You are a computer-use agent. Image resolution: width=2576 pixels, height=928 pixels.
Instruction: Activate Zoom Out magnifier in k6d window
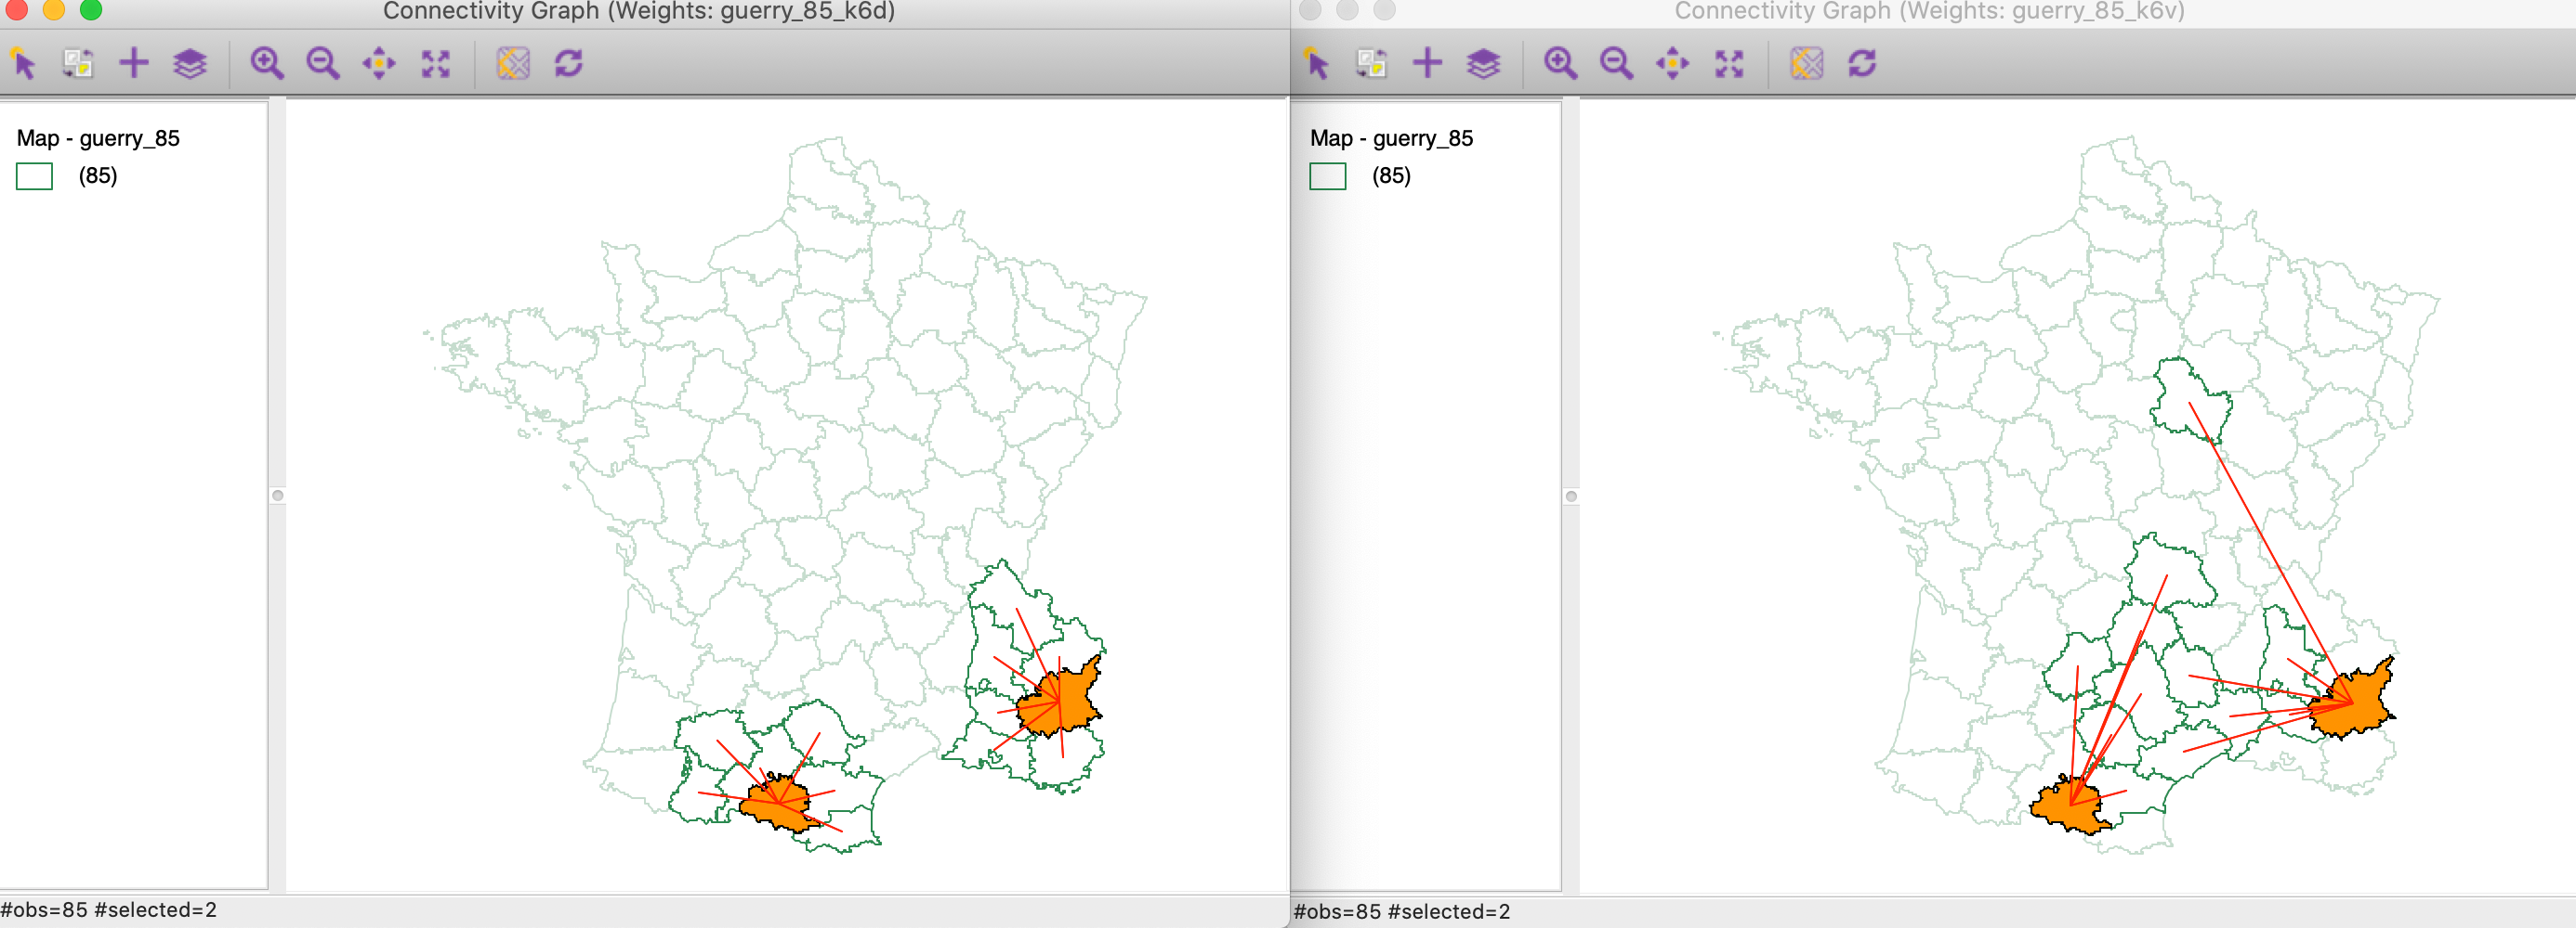tap(323, 64)
